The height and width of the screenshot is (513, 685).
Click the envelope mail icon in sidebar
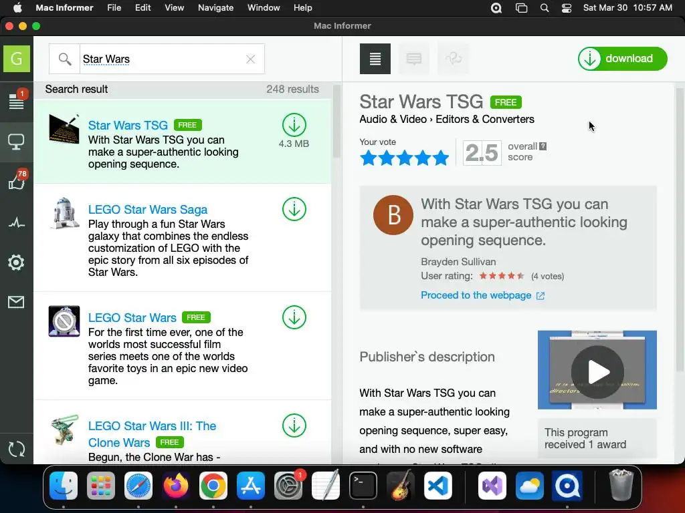(16, 302)
